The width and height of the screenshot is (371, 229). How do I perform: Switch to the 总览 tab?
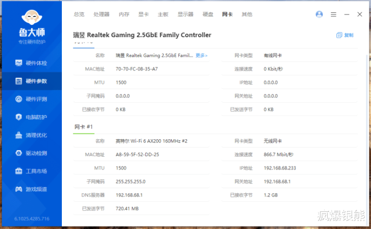79,14
